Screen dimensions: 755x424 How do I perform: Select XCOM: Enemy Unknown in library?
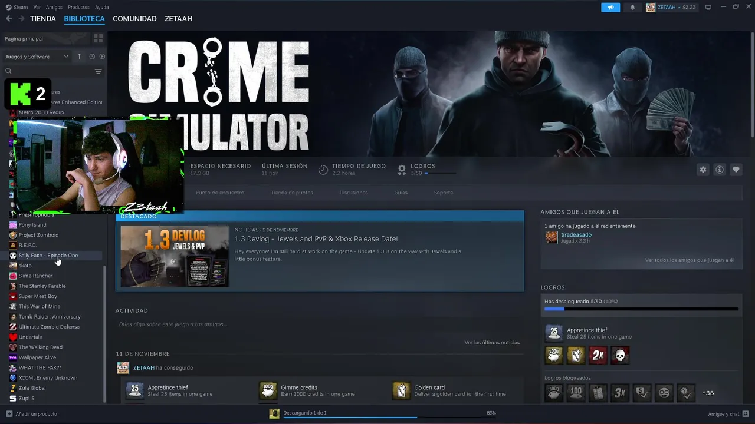click(x=48, y=378)
